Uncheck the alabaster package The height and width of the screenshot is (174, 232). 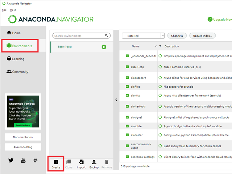pyautogui.click(x=127, y=135)
